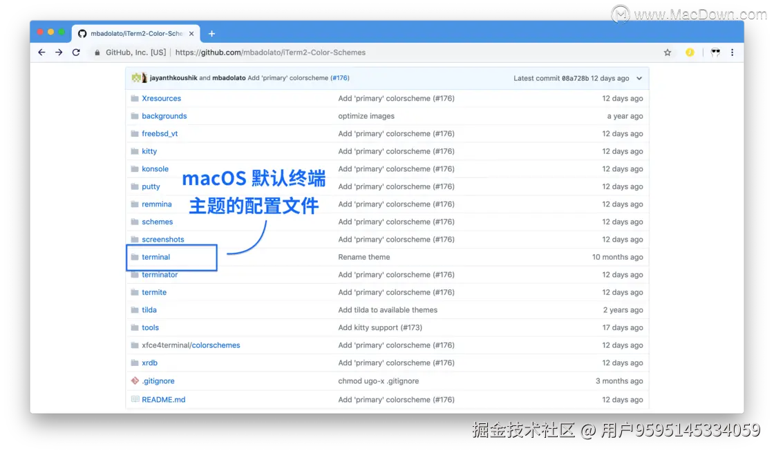This screenshot has height=453, width=774.
Task: Click the folder icon beside backgrounds
Action: coord(135,116)
